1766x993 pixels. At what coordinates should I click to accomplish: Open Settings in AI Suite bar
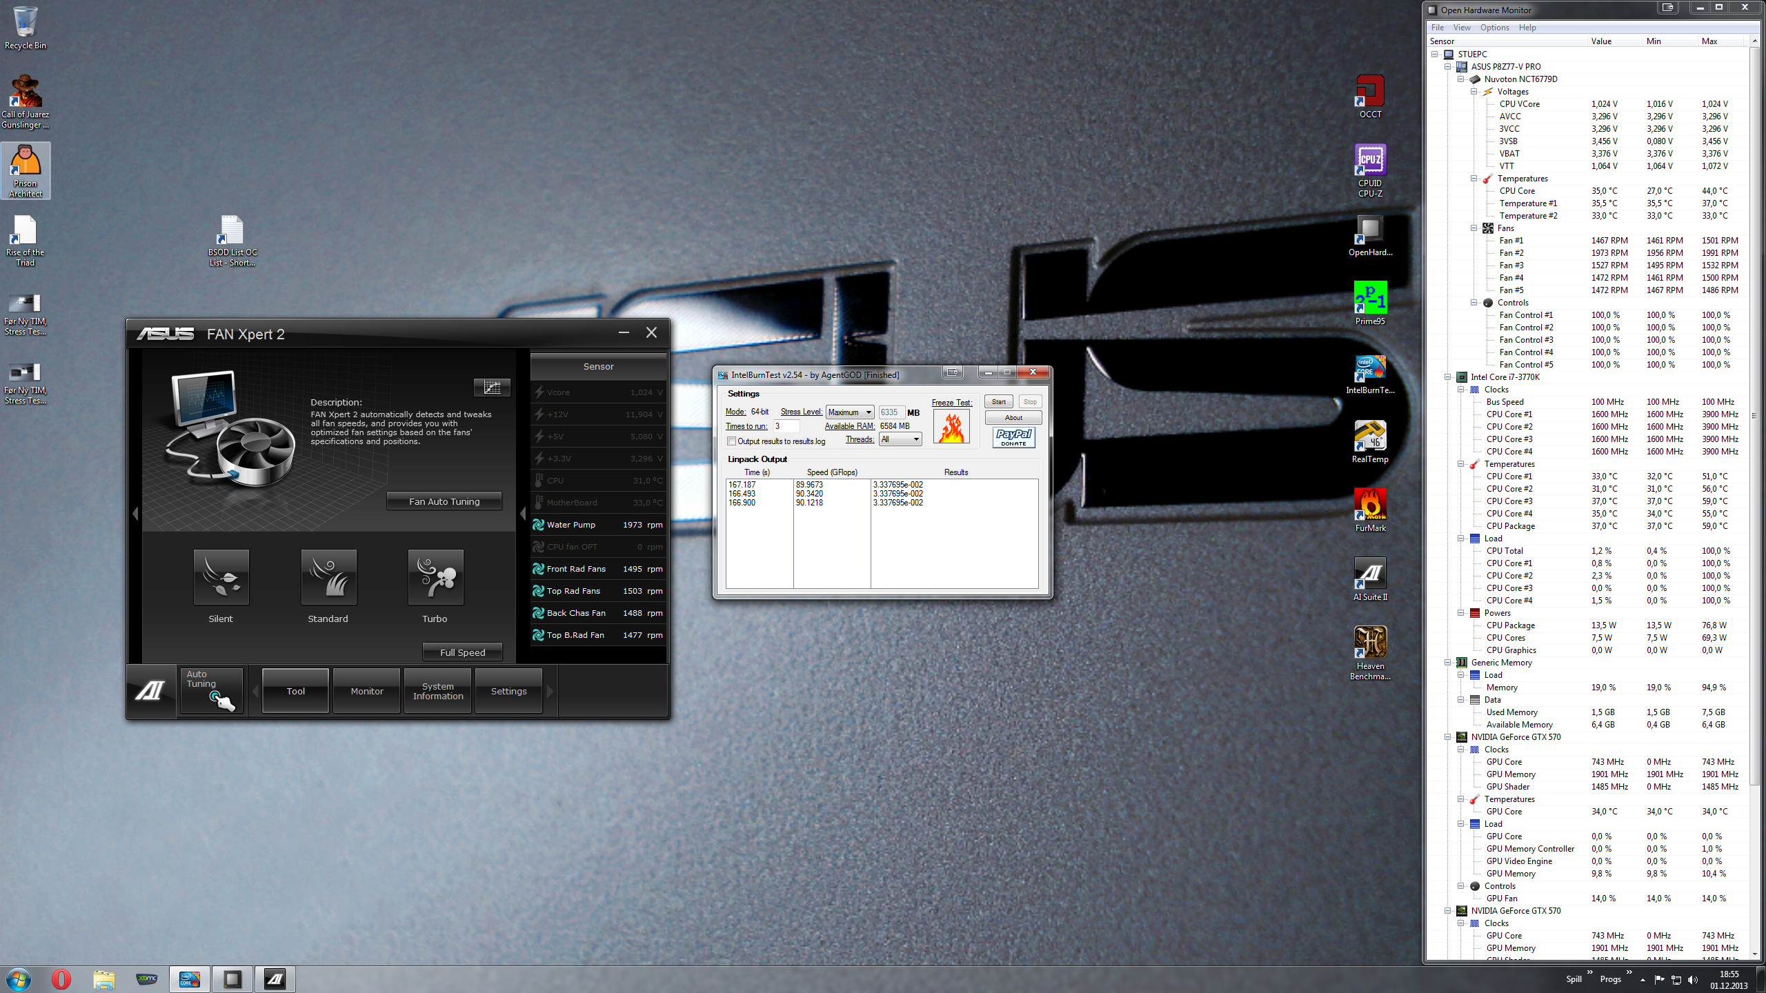click(x=508, y=691)
